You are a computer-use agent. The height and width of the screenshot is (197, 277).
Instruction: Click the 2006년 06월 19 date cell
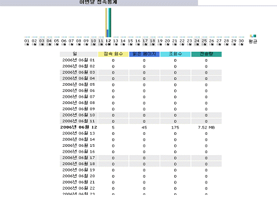point(79,170)
